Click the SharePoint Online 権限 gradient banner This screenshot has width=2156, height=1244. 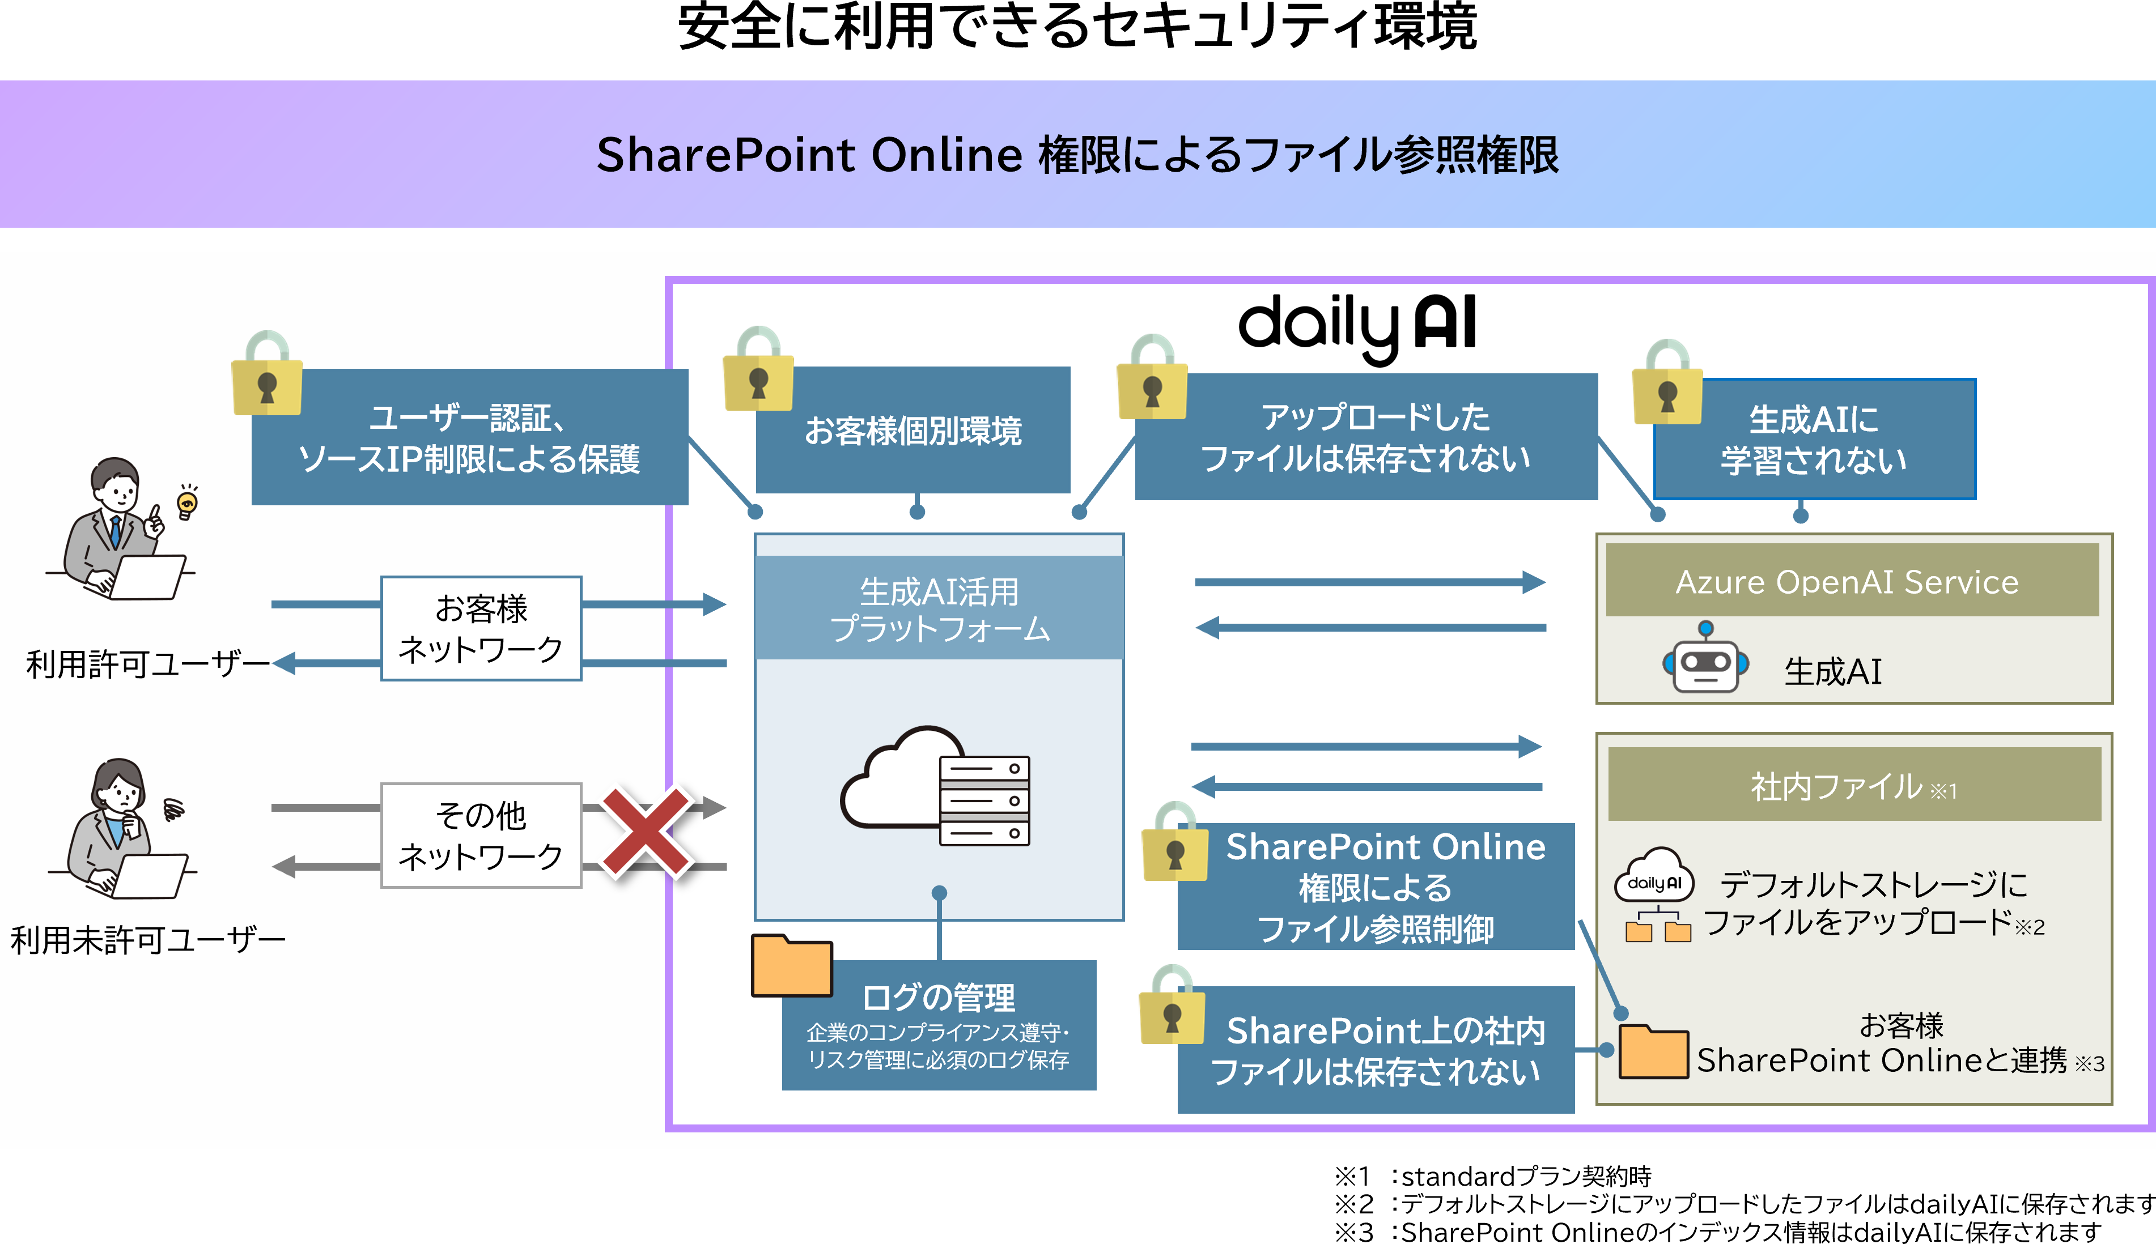(x=1077, y=154)
